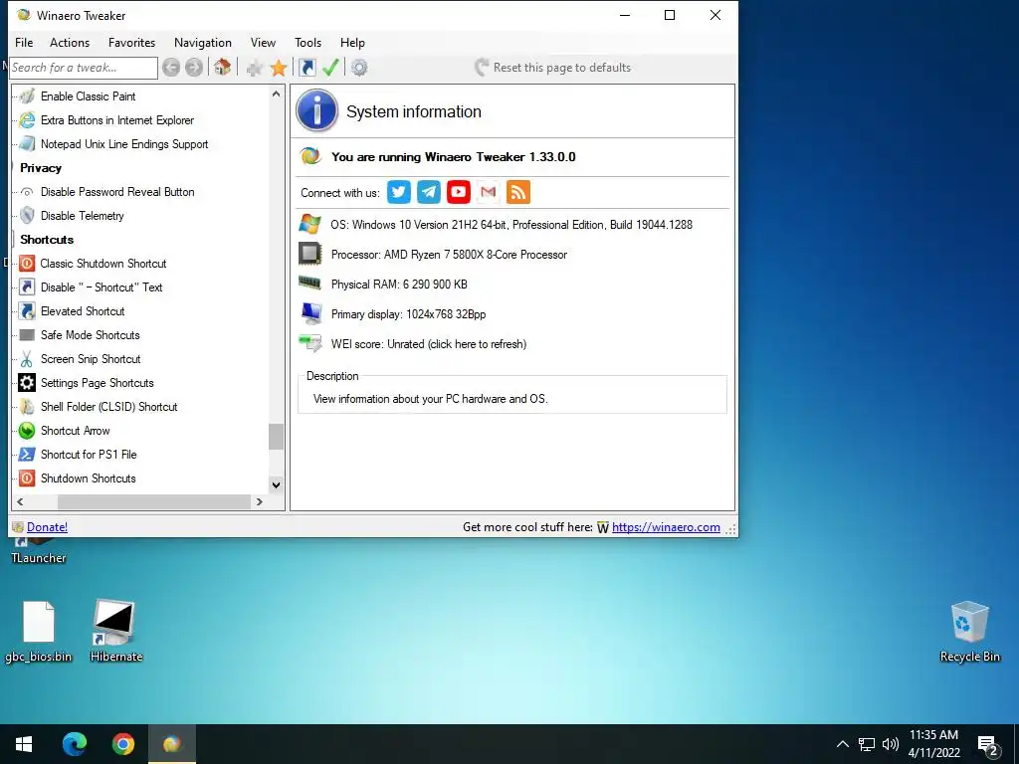1019x764 pixels.
Task: Open the File menu
Action: (24, 42)
